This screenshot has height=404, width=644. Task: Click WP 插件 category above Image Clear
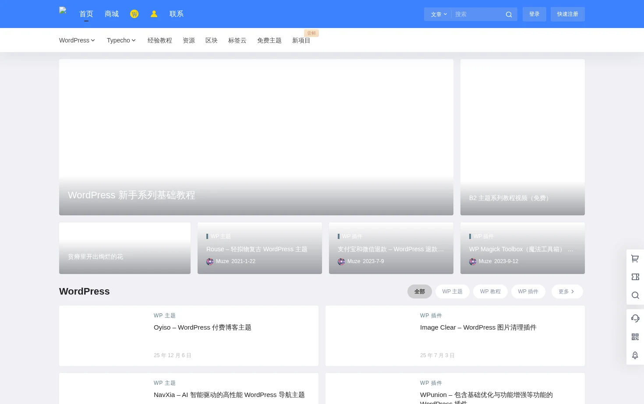pyautogui.click(x=431, y=316)
